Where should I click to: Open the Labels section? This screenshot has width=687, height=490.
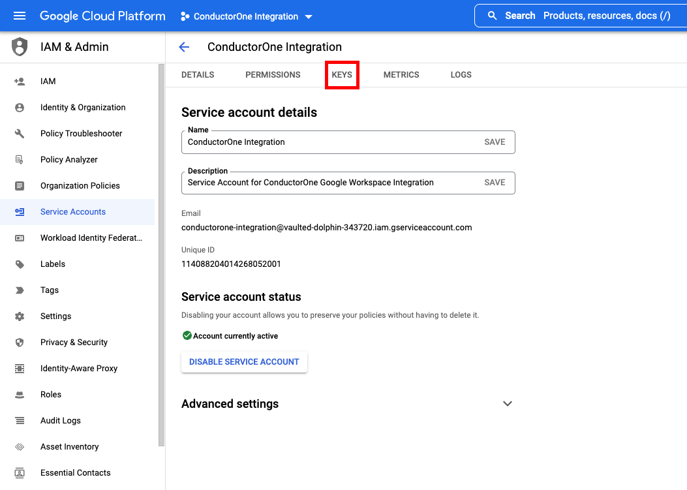point(53,264)
